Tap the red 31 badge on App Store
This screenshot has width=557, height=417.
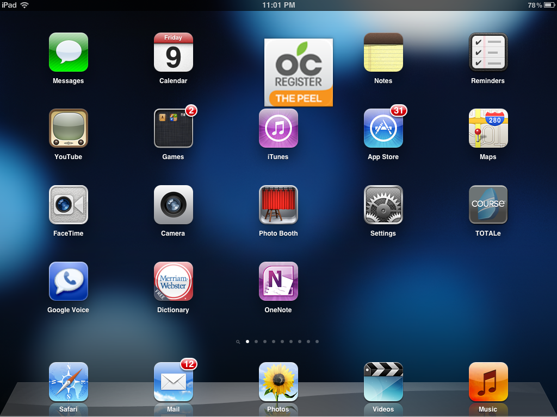click(399, 111)
